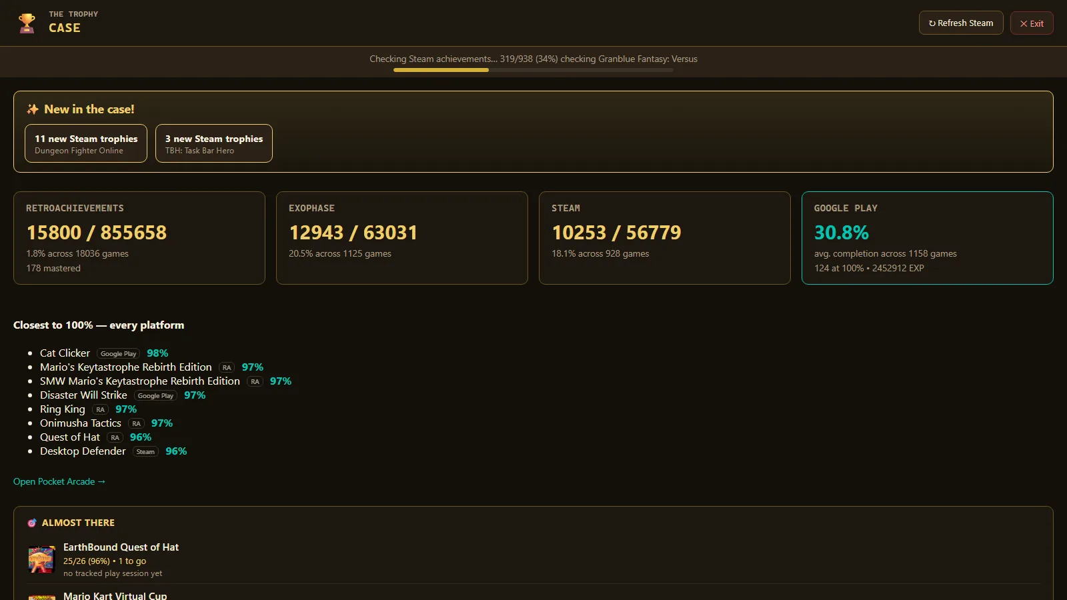This screenshot has width=1067, height=600.
Task: Click the Desktop Defender entry
Action: (83, 451)
